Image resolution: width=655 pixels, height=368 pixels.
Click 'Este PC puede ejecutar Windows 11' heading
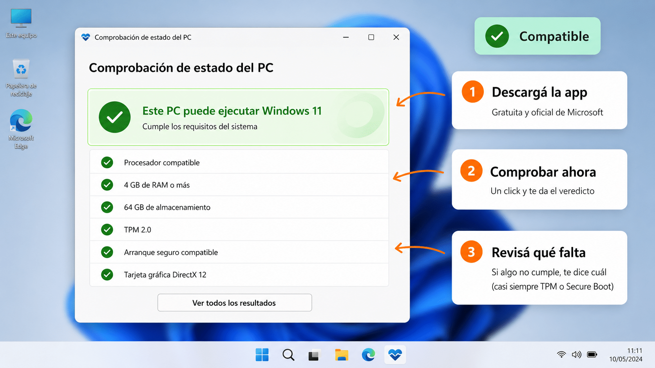[232, 111]
